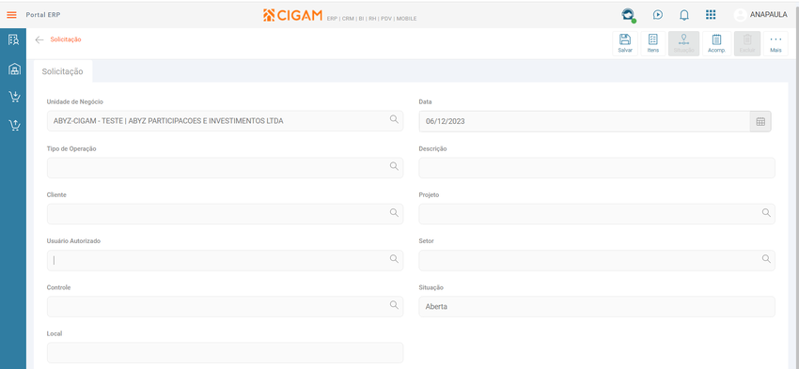Search Setor with magnifier icon
The image size is (799, 369).
[766, 258]
